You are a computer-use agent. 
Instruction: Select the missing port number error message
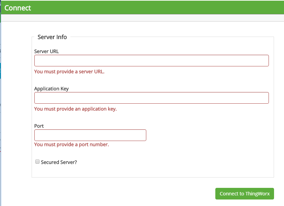(71, 144)
